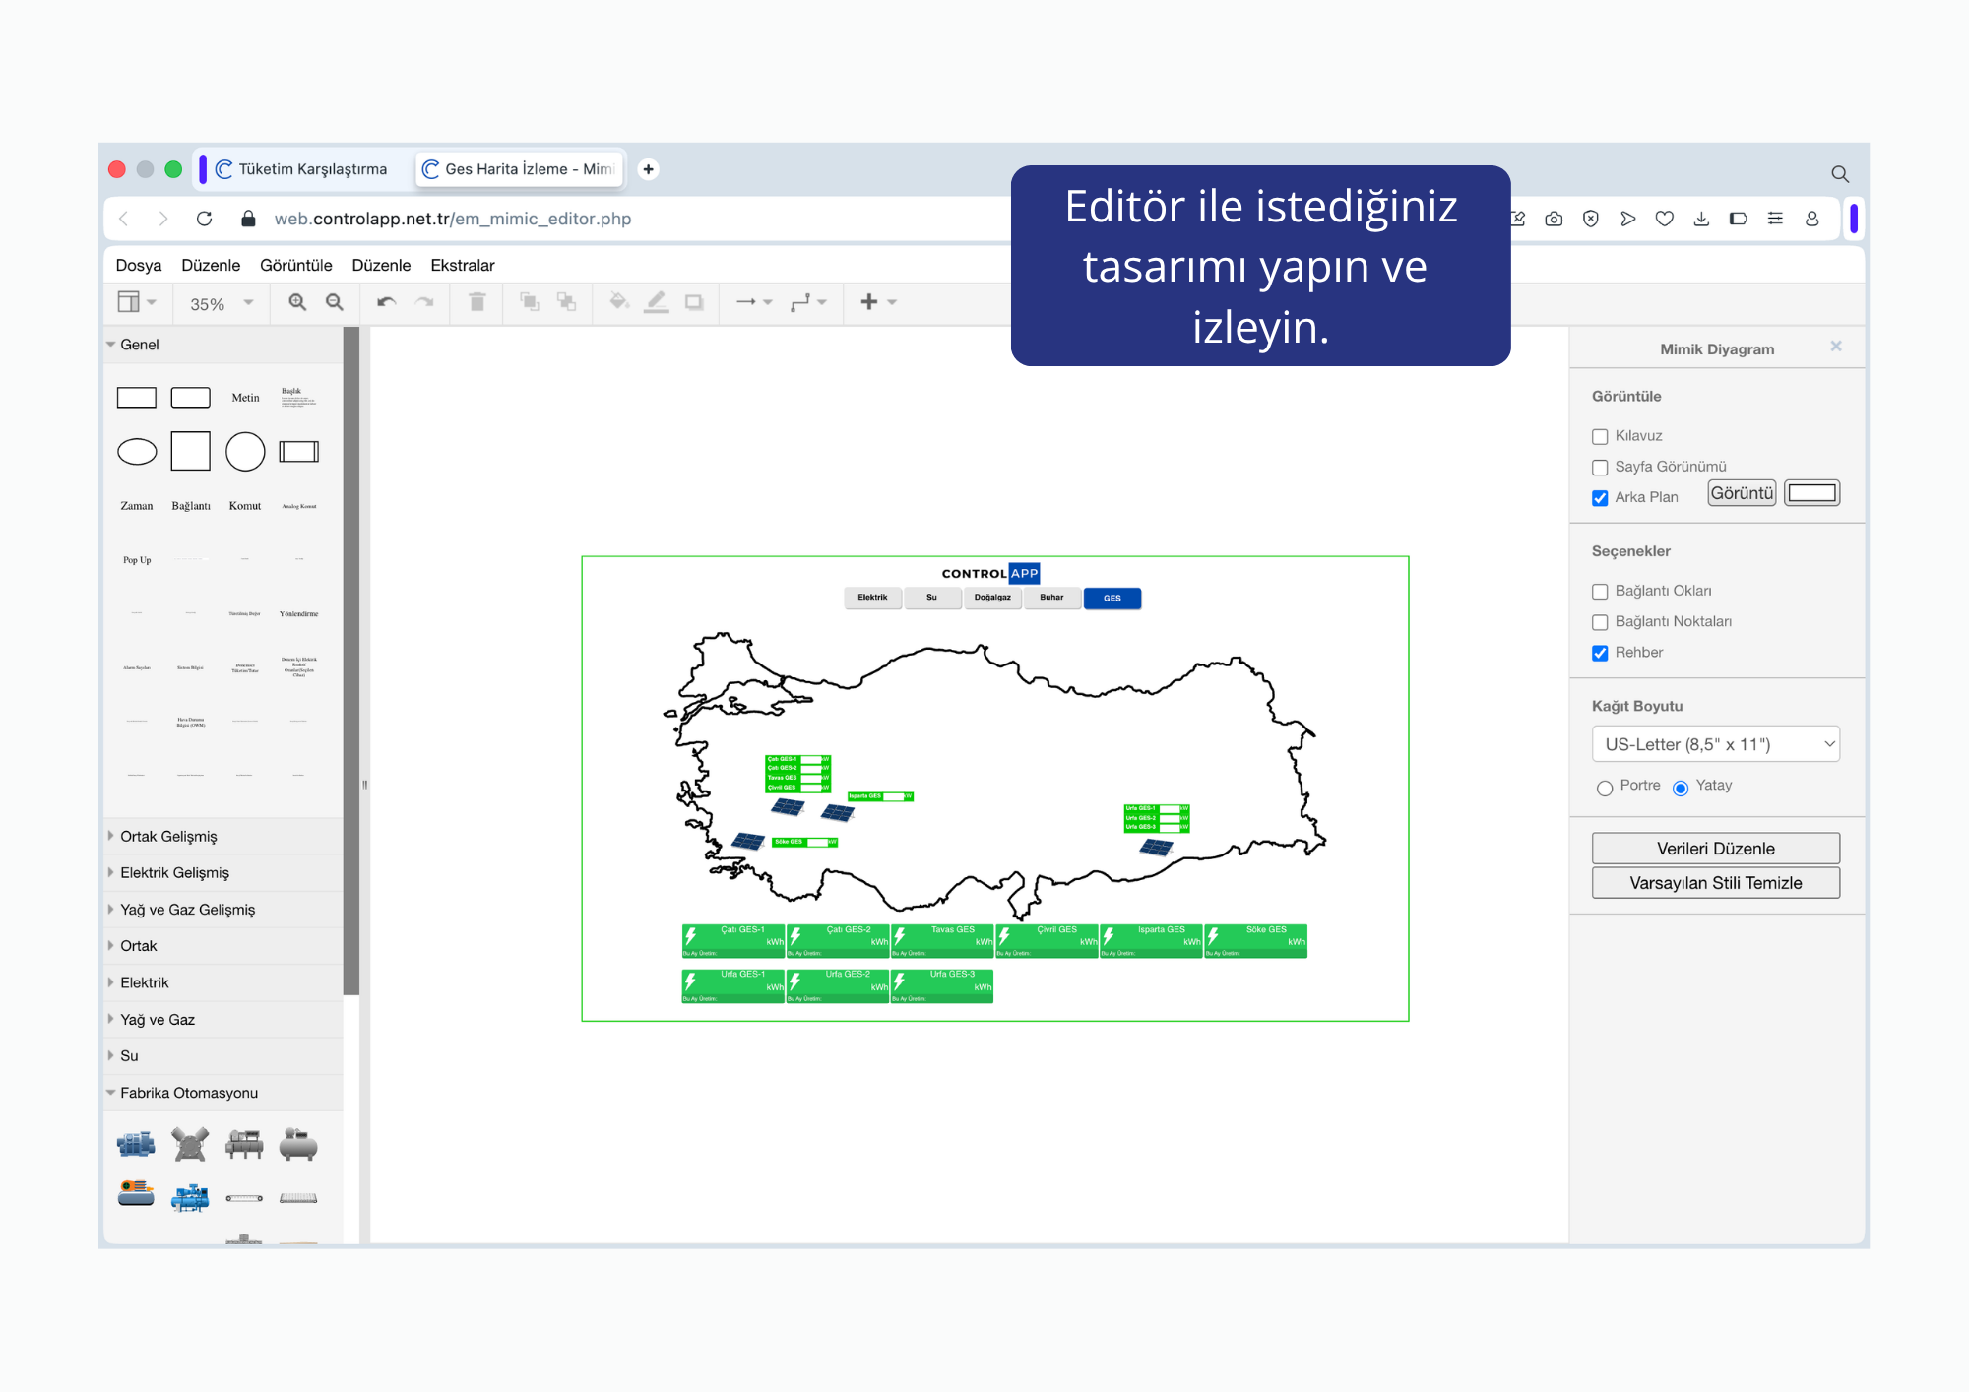
Task: Click the browser search magnifier icon
Action: click(x=1840, y=174)
